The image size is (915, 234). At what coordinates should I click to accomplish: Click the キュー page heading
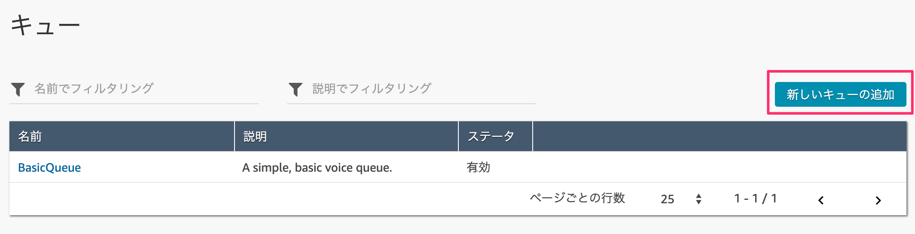tap(45, 26)
